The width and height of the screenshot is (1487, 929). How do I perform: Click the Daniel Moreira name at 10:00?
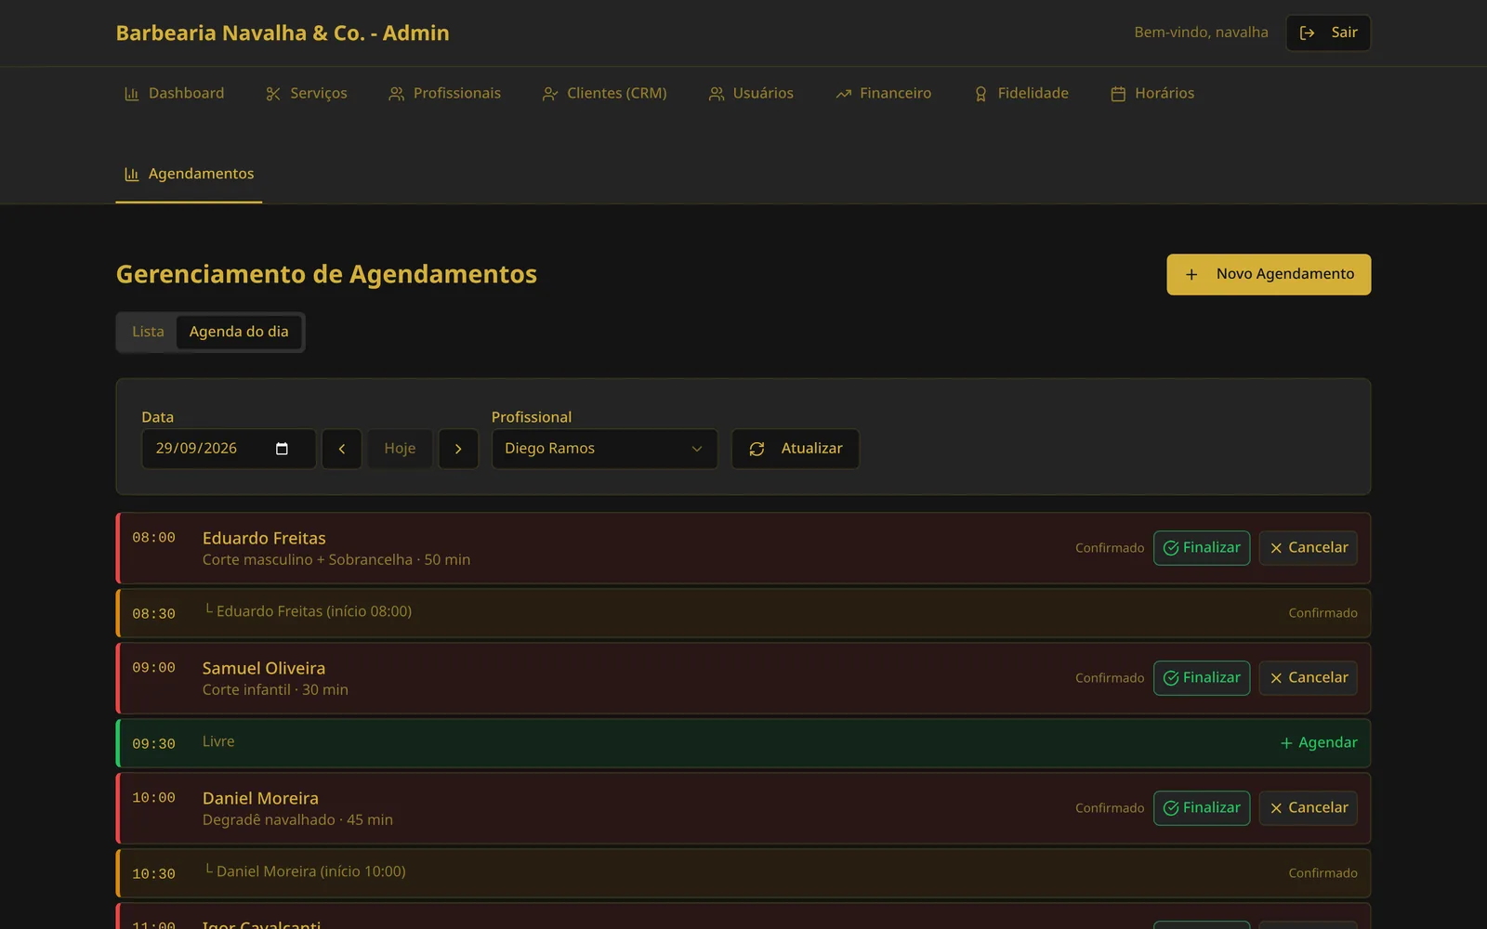tap(260, 798)
